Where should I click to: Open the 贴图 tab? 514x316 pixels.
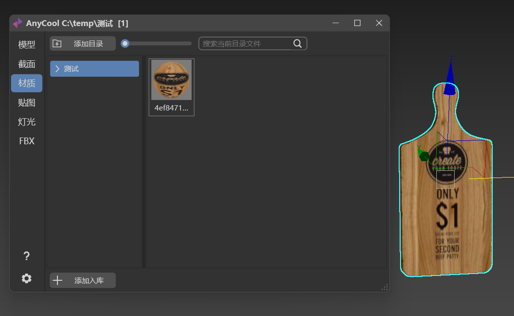(x=27, y=103)
